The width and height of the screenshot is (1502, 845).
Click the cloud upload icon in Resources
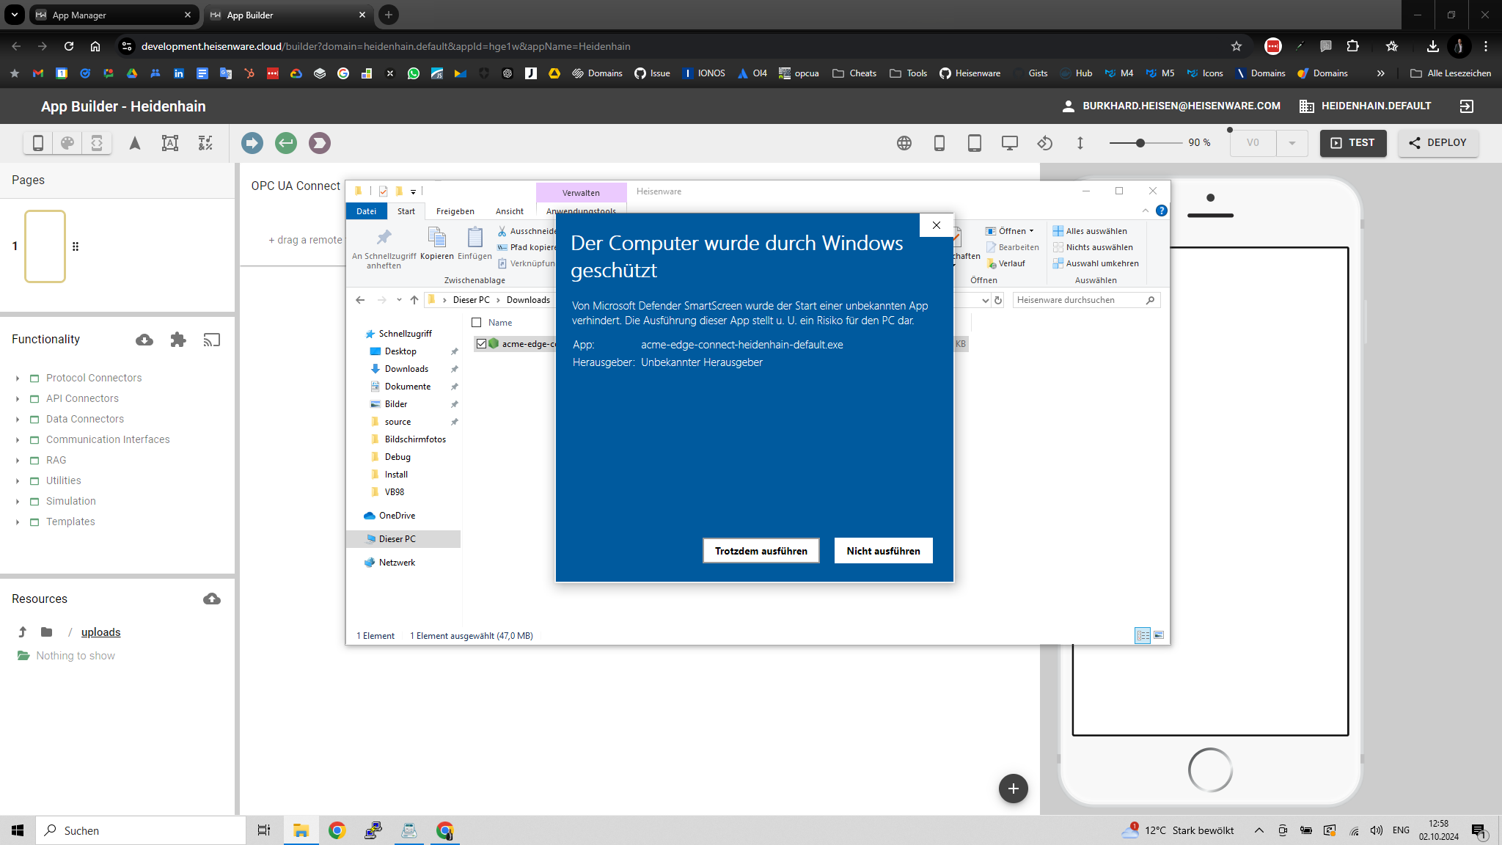pyautogui.click(x=212, y=599)
